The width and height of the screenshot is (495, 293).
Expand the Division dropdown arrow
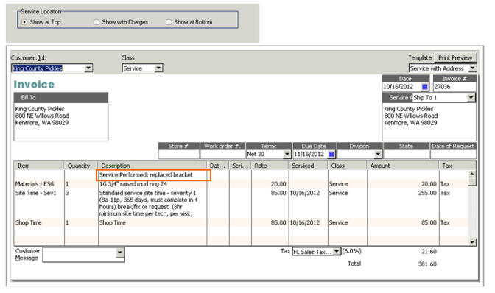pyautogui.click(x=378, y=154)
